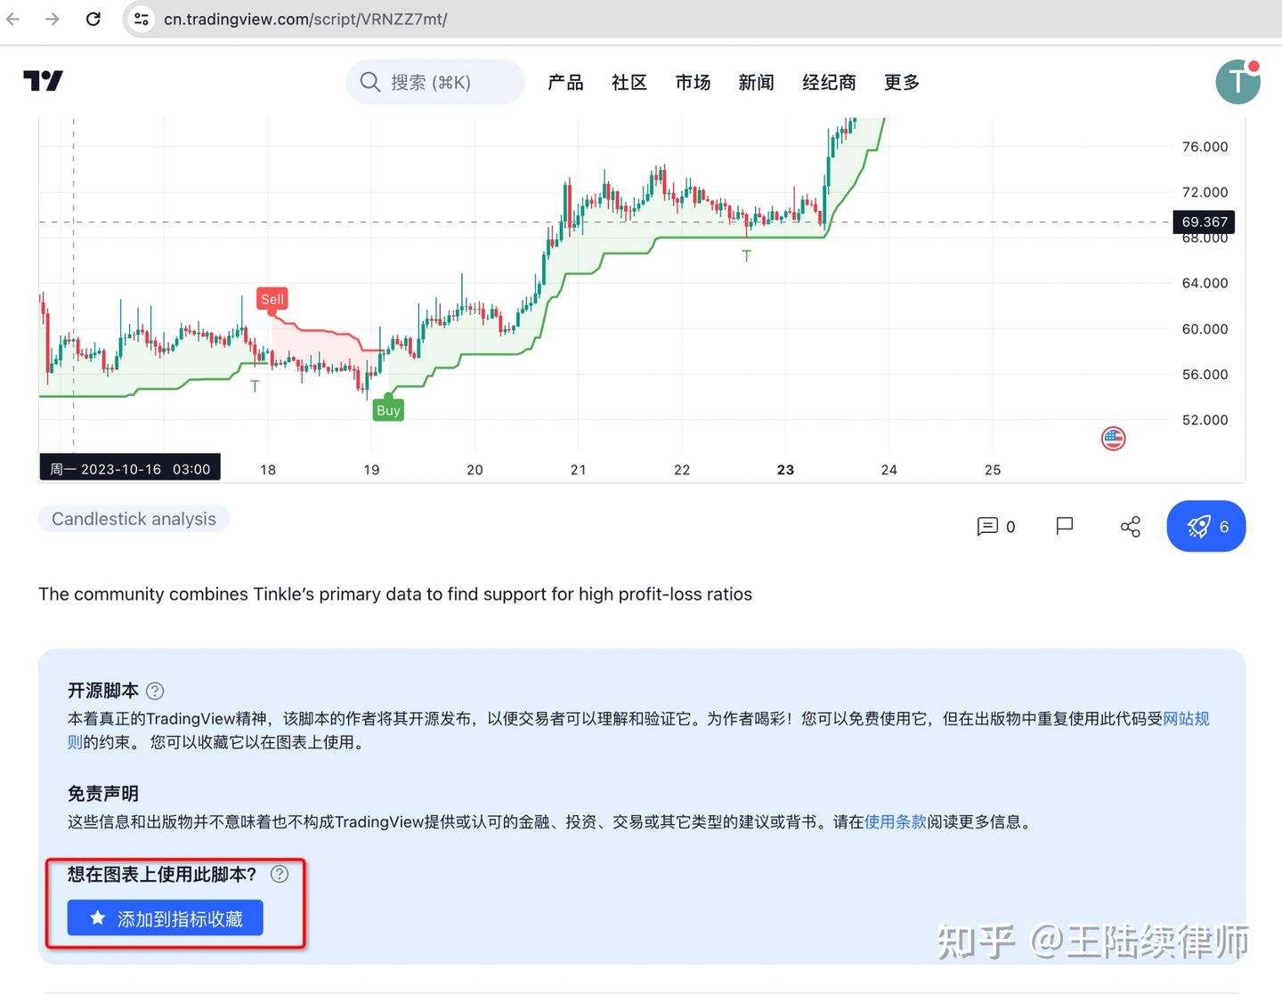The height and width of the screenshot is (994, 1282).
Task: Click the help icon beside 想在图表上使用此脚本
Action: 280,874
